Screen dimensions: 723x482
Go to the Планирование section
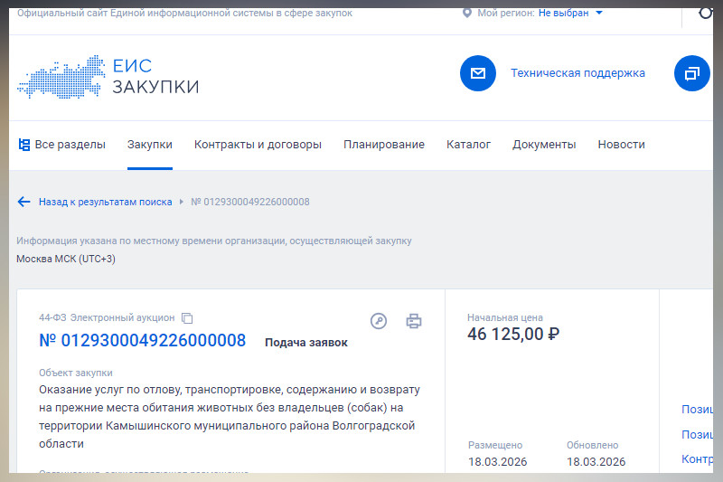(384, 145)
